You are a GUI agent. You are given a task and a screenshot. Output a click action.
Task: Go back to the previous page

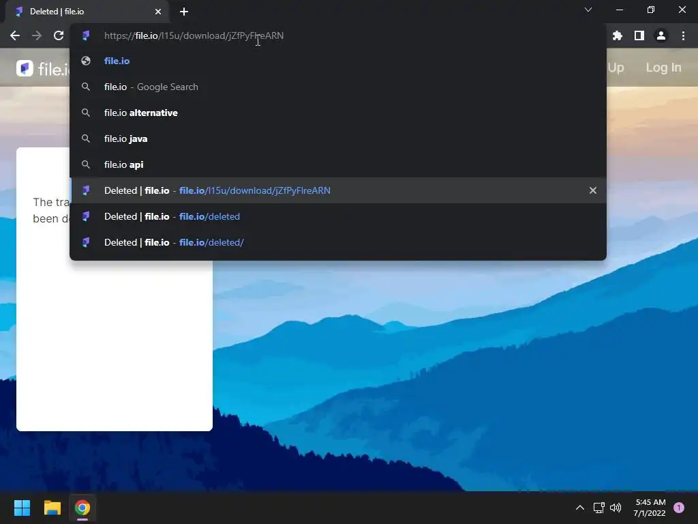[x=15, y=35]
